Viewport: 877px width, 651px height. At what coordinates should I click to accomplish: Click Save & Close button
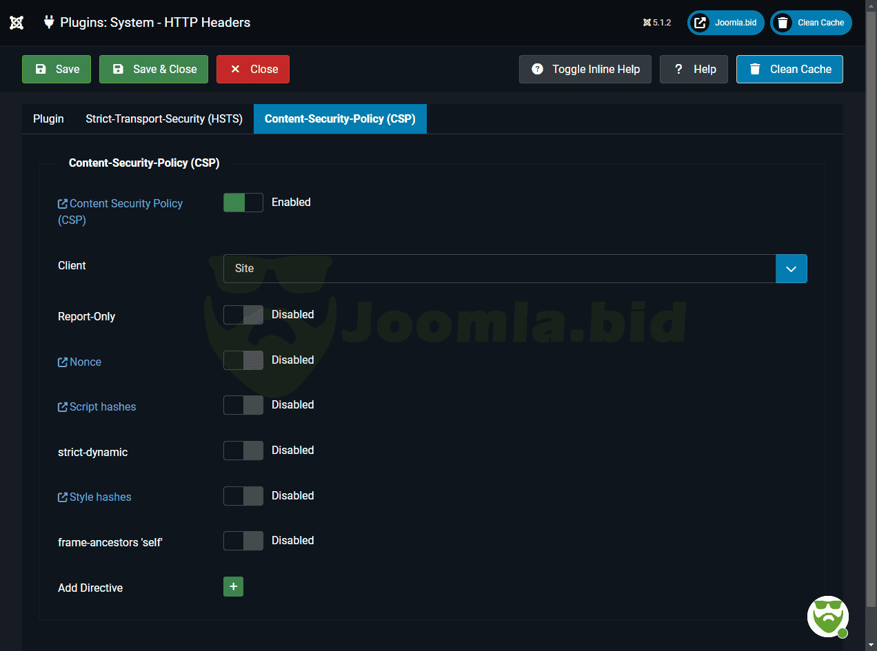[154, 69]
